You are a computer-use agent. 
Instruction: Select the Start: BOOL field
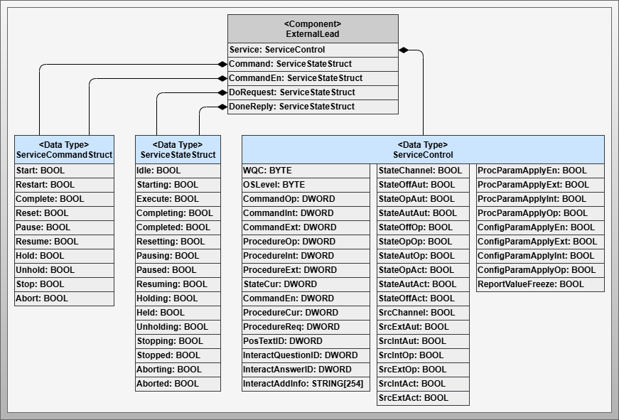click(64, 171)
